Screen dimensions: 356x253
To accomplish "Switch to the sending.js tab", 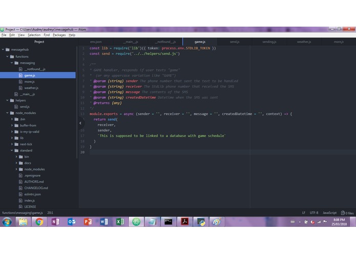I will click(x=269, y=42).
